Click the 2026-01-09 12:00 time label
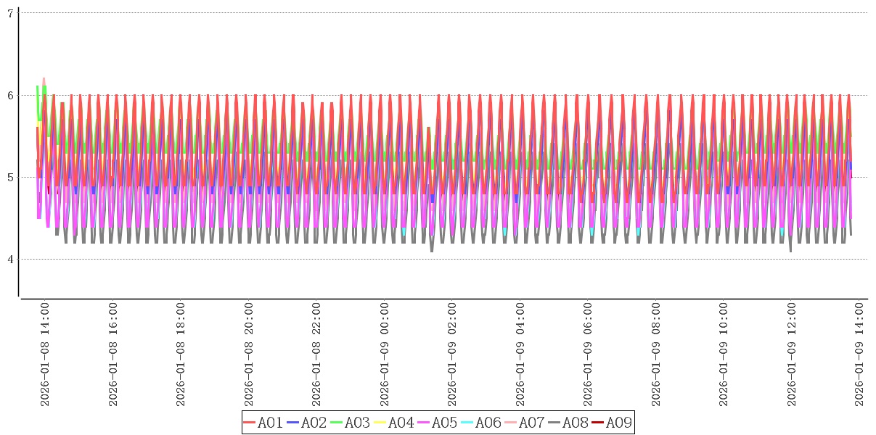This screenshot has width=876, height=435. (x=791, y=355)
